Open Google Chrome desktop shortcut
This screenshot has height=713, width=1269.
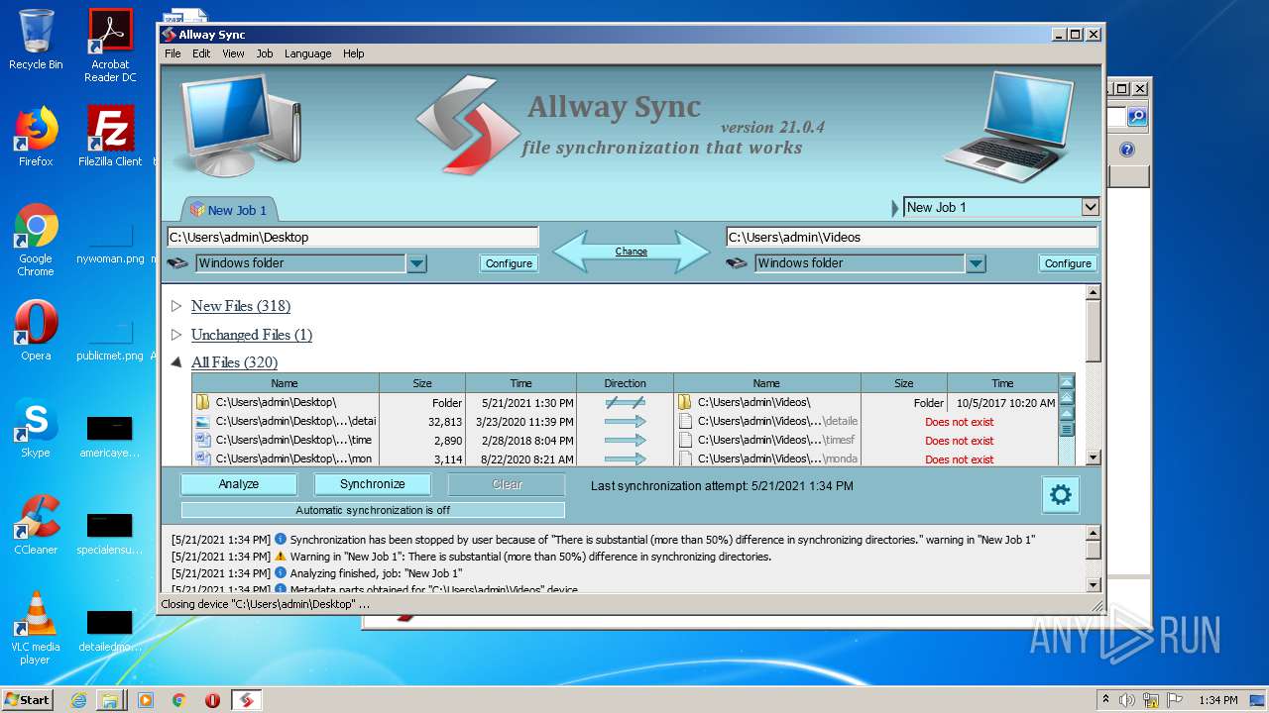36,240
